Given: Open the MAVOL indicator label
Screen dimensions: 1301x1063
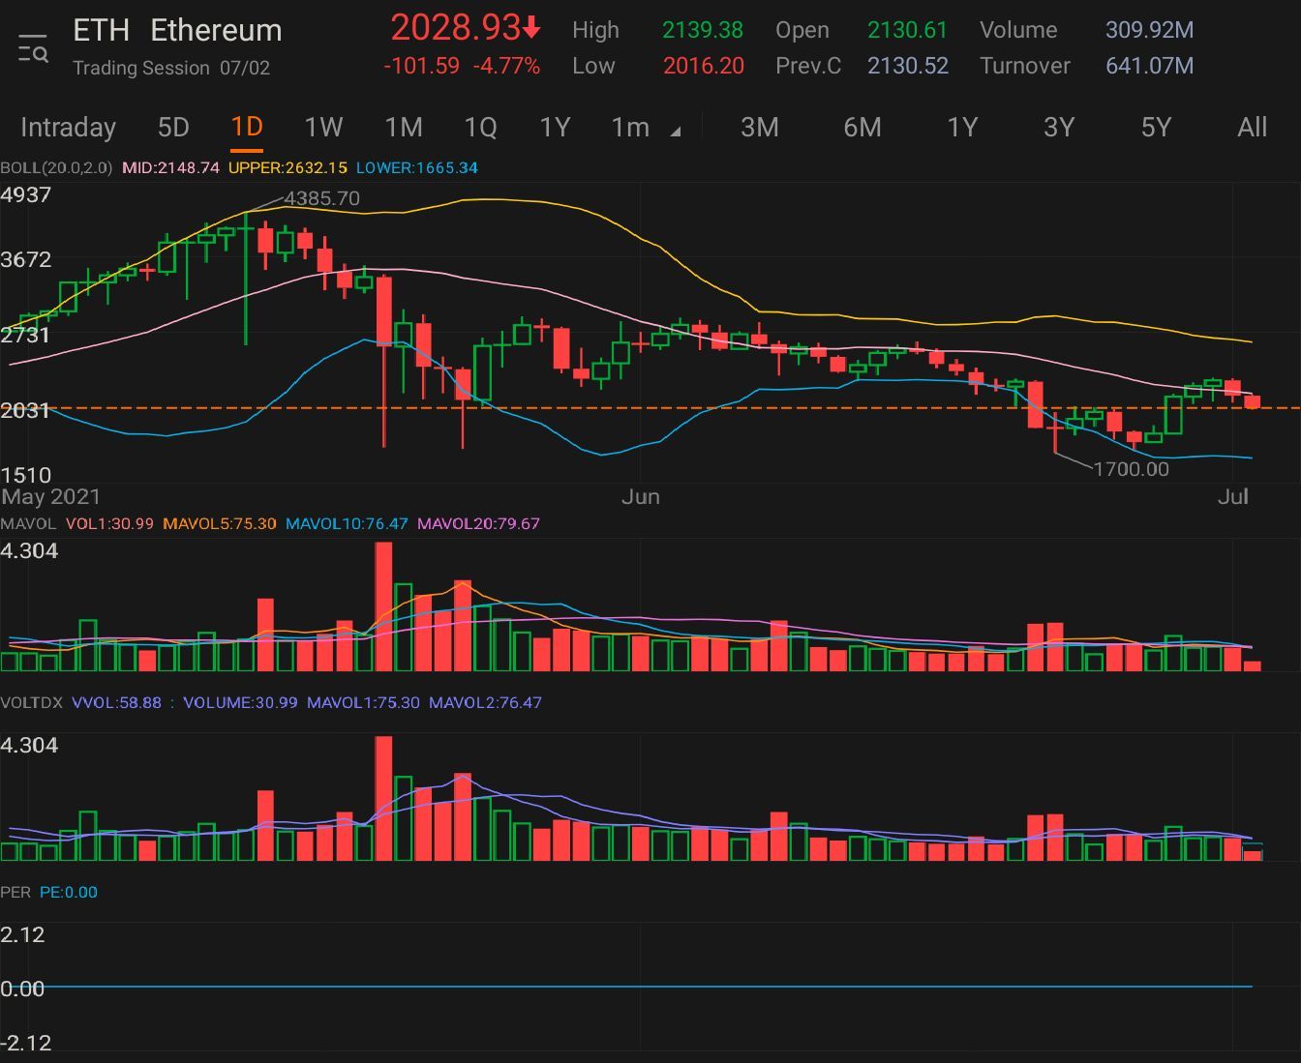Looking at the screenshot, I should pos(28,523).
